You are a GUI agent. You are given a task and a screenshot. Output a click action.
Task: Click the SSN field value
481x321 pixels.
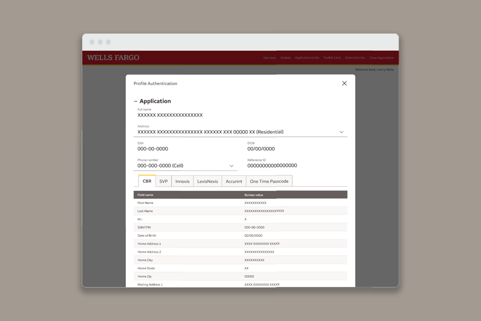(153, 149)
